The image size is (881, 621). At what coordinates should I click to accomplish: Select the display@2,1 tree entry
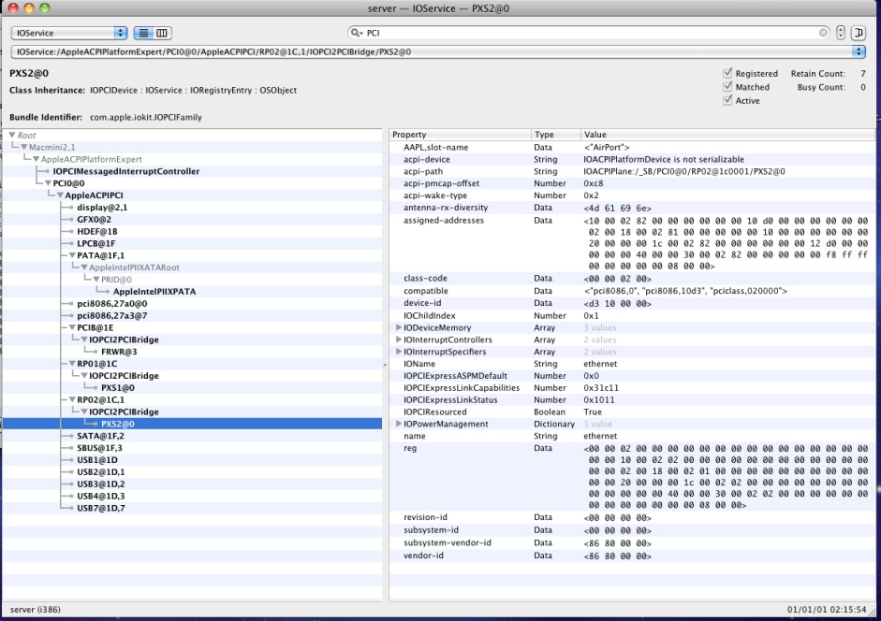[x=102, y=208]
